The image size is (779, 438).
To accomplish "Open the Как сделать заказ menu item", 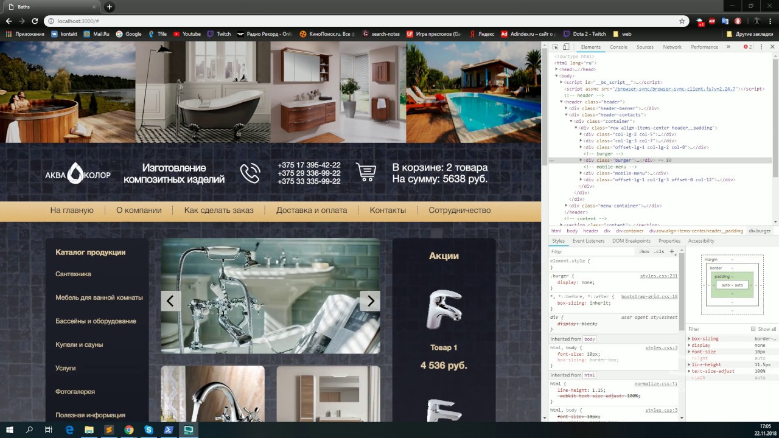I will click(219, 210).
